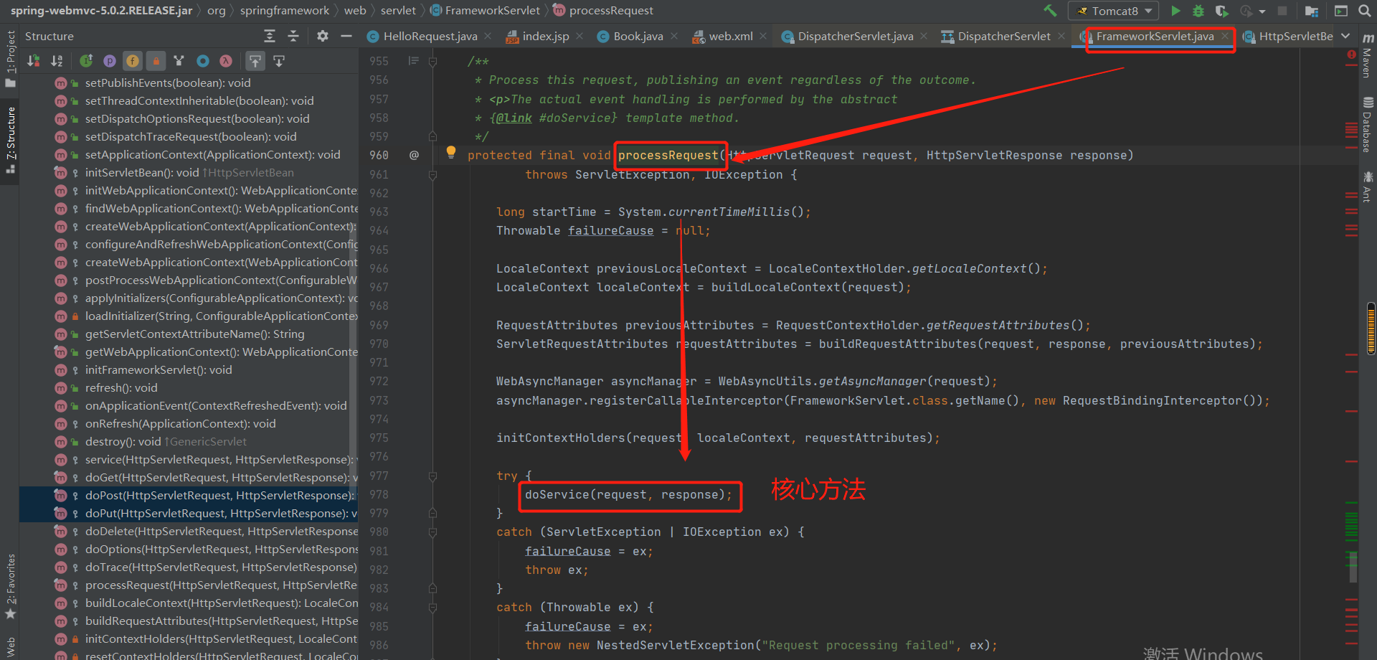Open the HttpServletBe… editor tab
Screen dimensions: 1377x660
click(x=1288, y=36)
